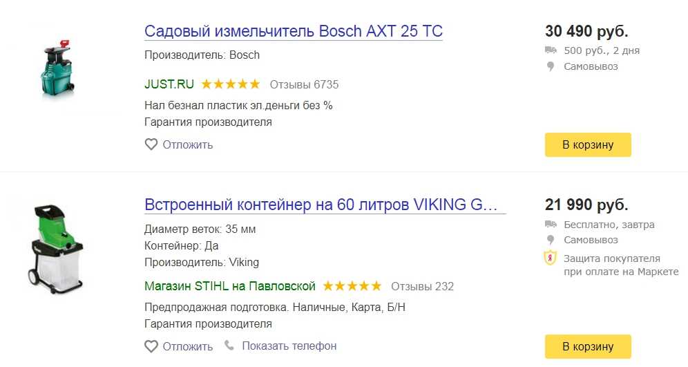The image size is (688, 367).
Task: Click delivery truck icon near 500 руб., 2 дня
Action: (551, 50)
